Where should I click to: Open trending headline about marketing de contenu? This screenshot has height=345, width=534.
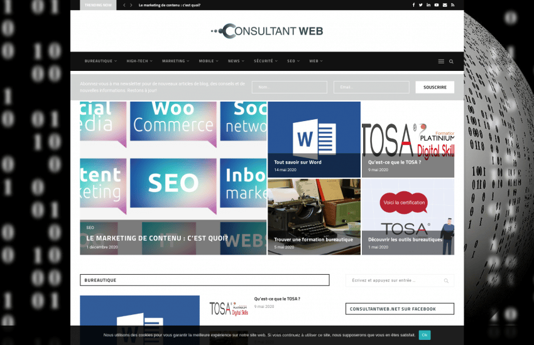tap(170, 5)
